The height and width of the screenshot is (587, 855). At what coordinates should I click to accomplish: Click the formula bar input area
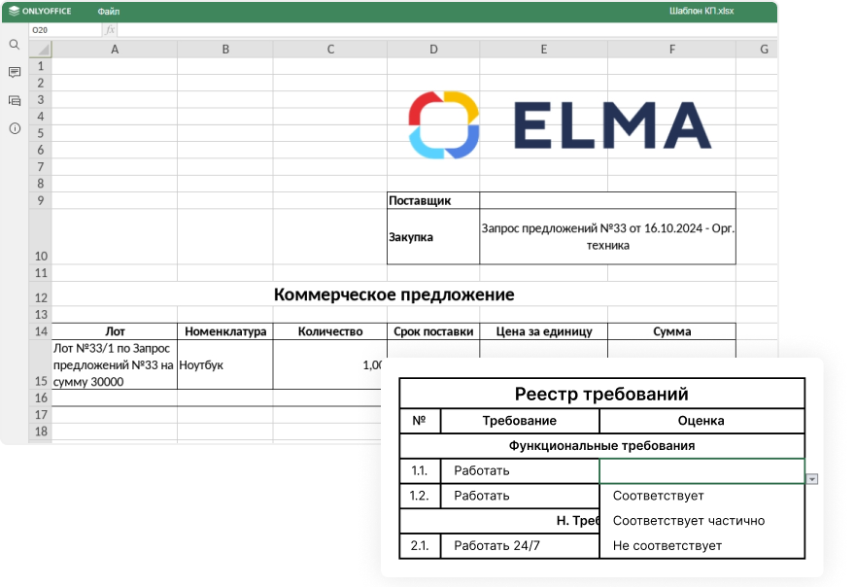coord(446,30)
